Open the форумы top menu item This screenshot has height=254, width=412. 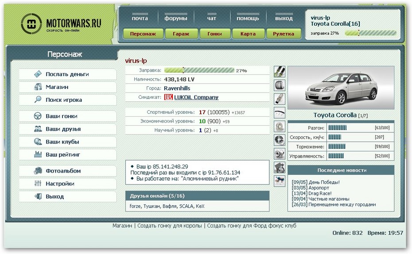click(176, 19)
